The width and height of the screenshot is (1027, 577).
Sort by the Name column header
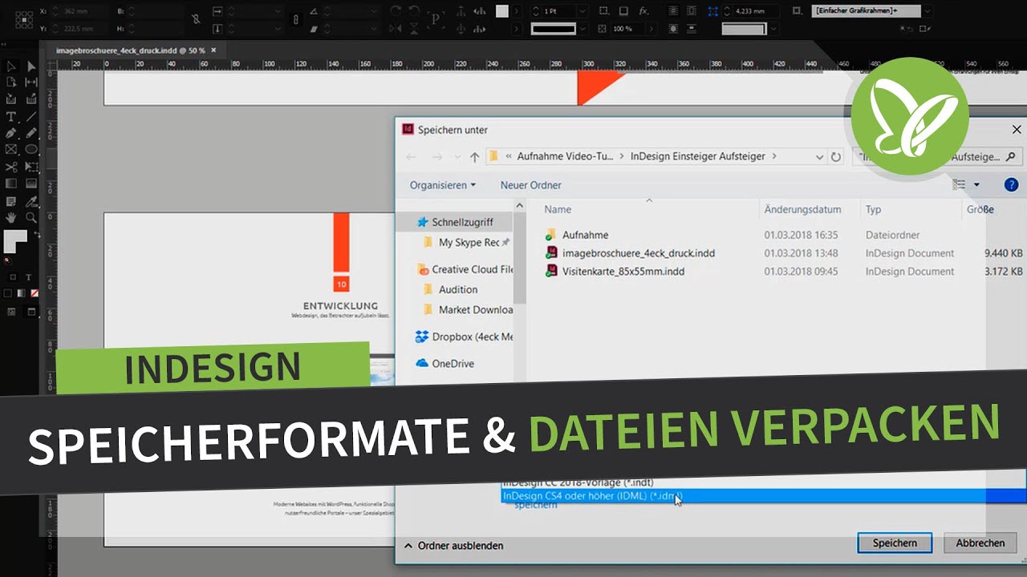[558, 209]
